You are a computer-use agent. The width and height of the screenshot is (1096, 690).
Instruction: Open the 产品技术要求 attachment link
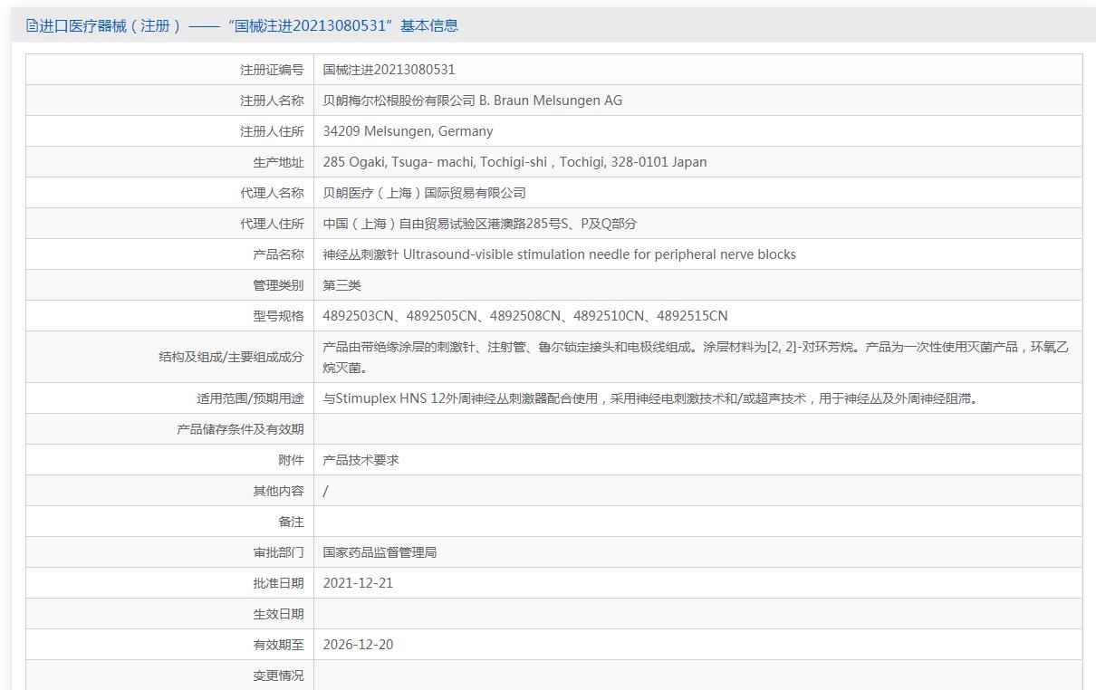tap(361, 460)
